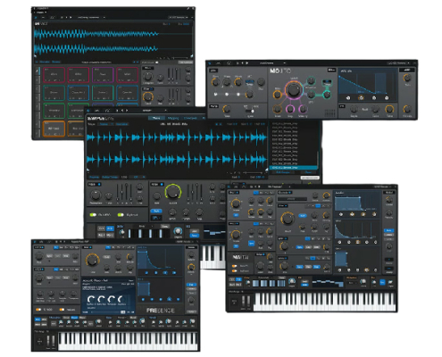The height and width of the screenshot is (357, 442).
Task: Click the orange FX Color knob in Mojito
Action: [389, 109]
